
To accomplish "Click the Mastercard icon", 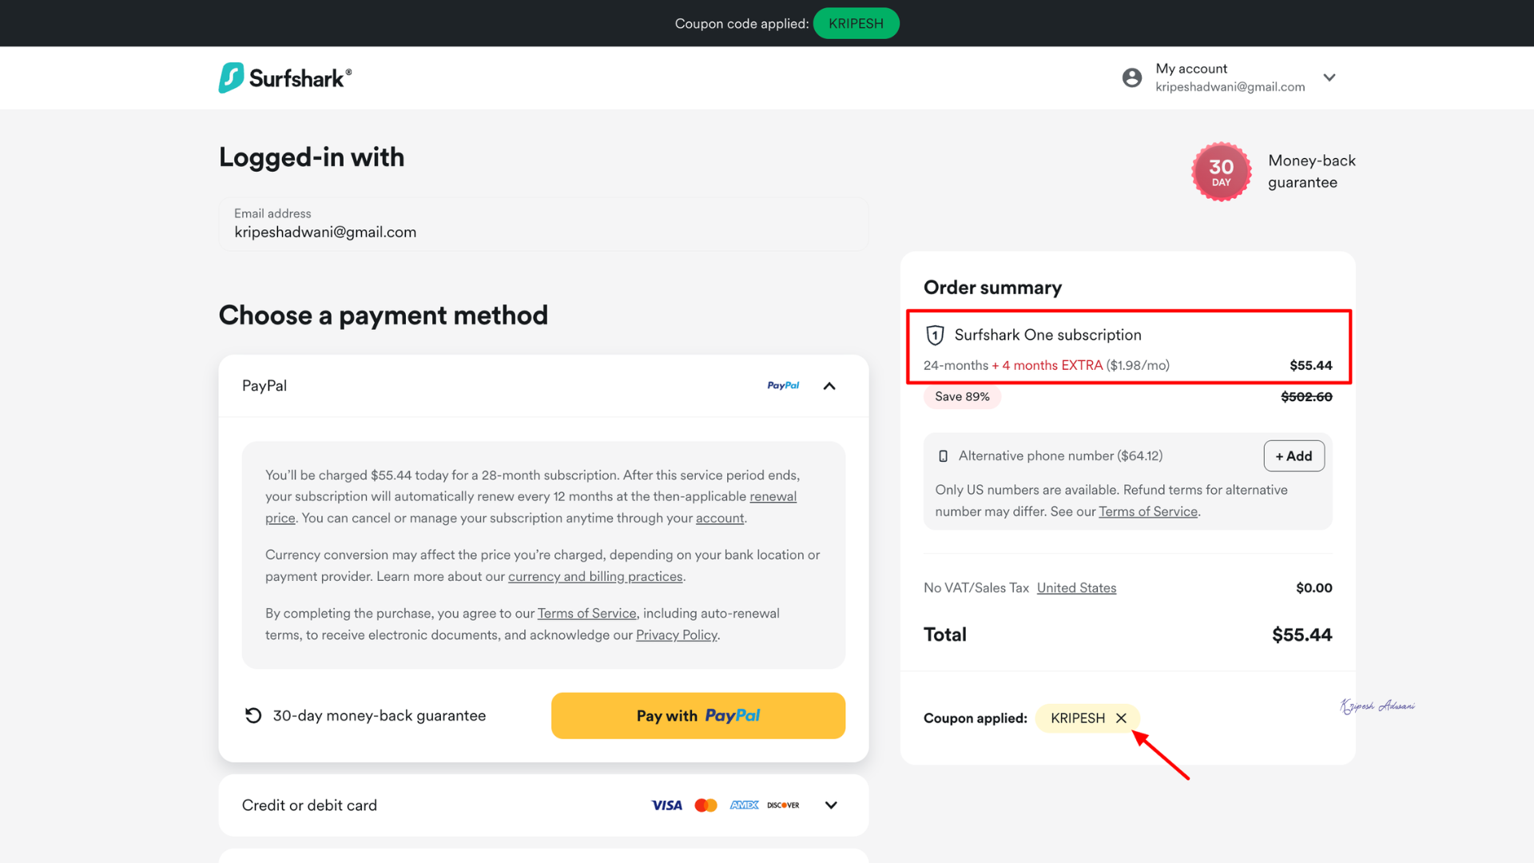I will coord(705,805).
